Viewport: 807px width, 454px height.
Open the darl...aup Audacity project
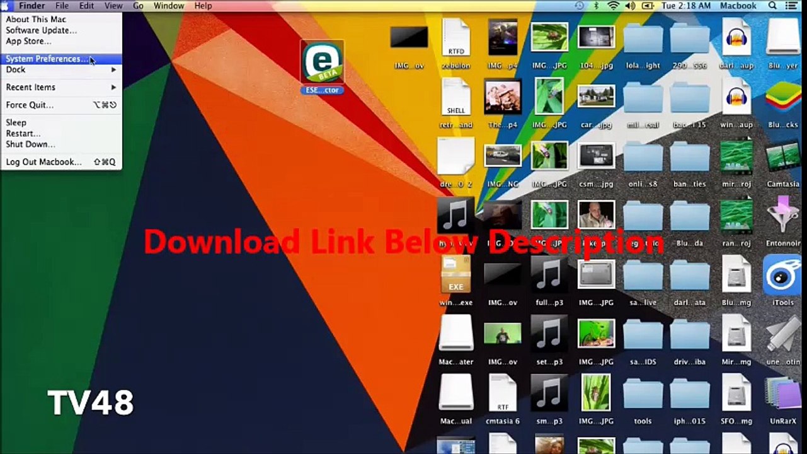pyautogui.click(x=736, y=38)
